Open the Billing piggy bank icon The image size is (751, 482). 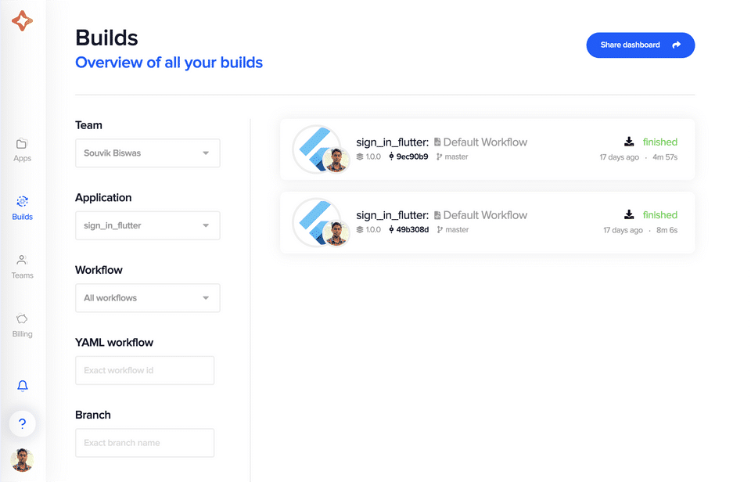pyautogui.click(x=22, y=318)
